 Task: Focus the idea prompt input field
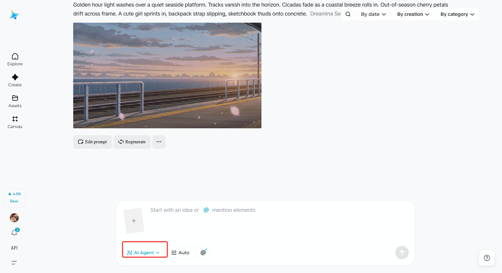pyautogui.click(x=278, y=221)
